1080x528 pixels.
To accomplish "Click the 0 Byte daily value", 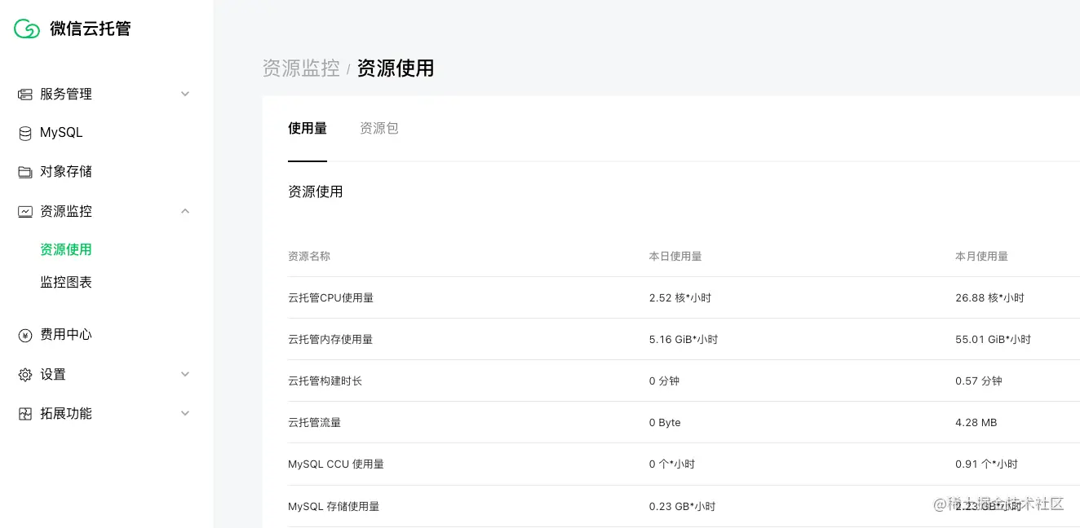I will 666,422.
